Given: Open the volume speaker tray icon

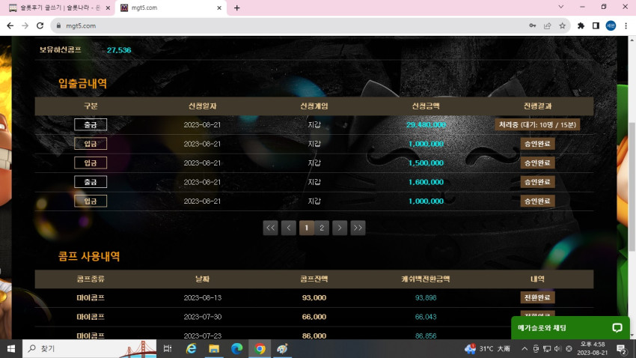Looking at the screenshot, I should [557, 349].
